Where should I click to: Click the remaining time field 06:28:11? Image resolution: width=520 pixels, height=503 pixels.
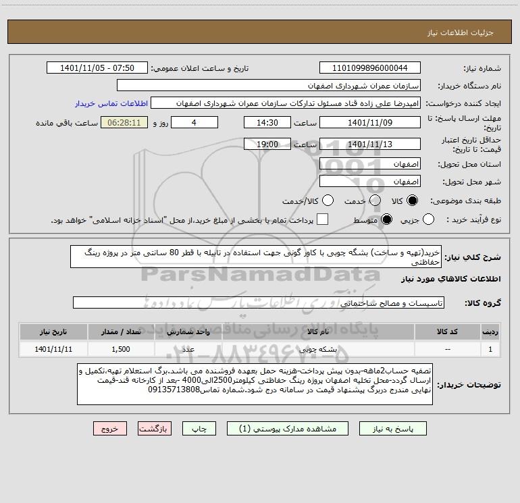tap(124, 122)
